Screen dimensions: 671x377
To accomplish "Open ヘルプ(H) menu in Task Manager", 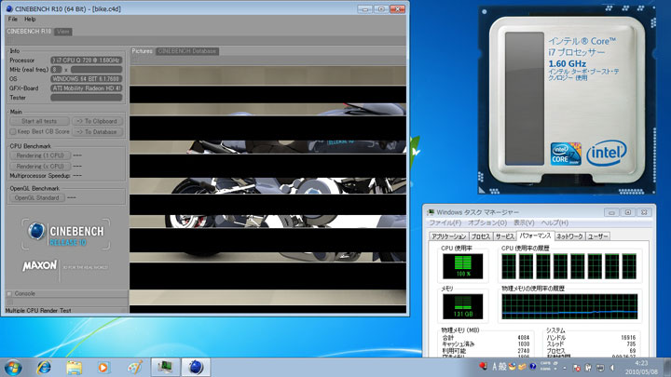I will [555, 222].
